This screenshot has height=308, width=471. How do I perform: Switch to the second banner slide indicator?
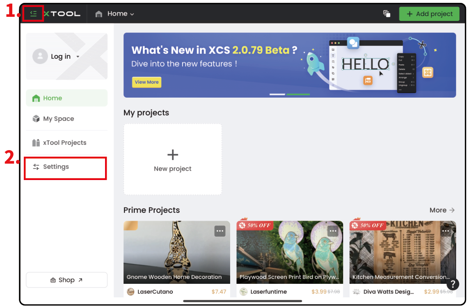[298, 94]
